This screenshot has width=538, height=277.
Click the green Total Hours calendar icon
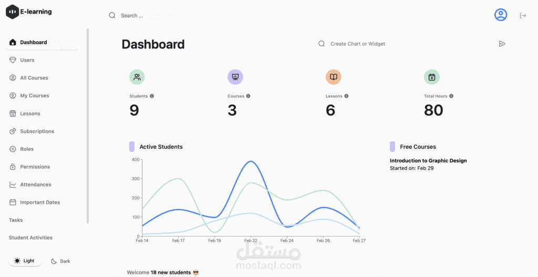(x=432, y=77)
